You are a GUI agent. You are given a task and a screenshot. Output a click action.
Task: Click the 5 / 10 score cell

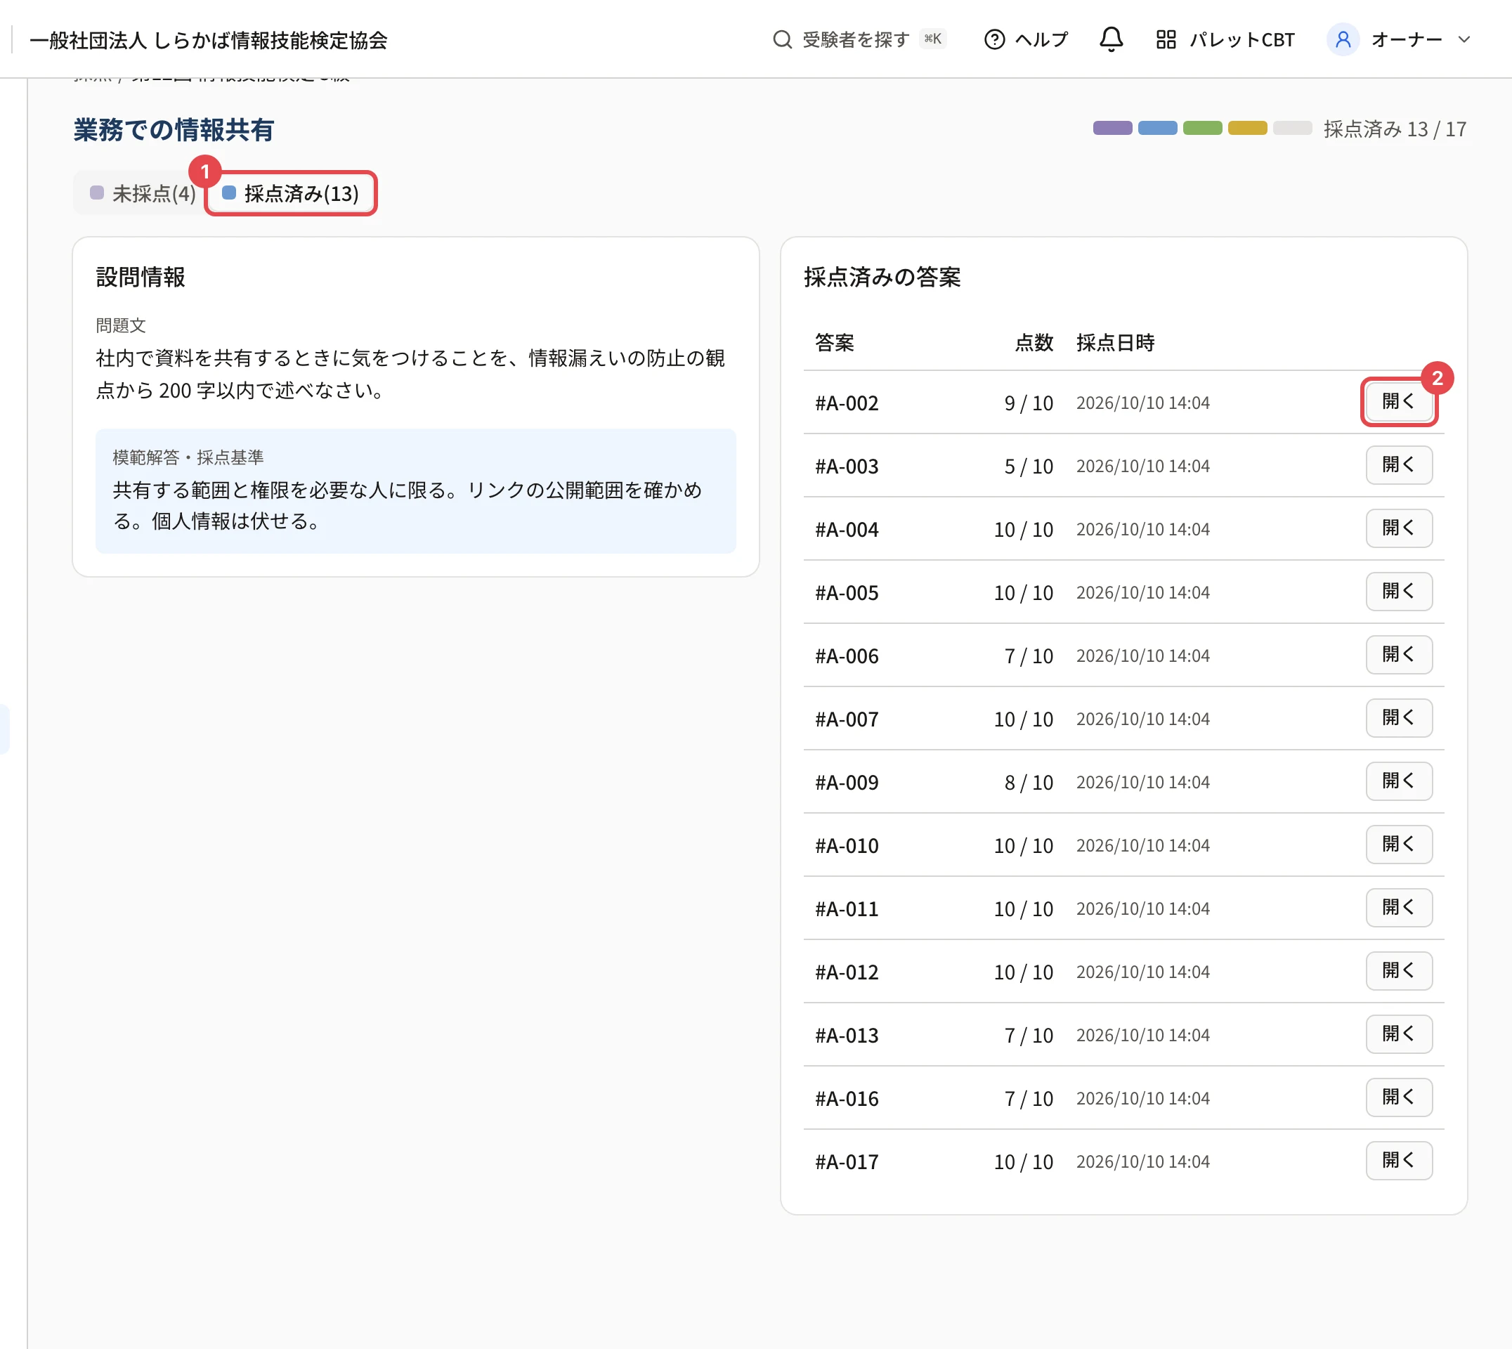coord(1028,467)
